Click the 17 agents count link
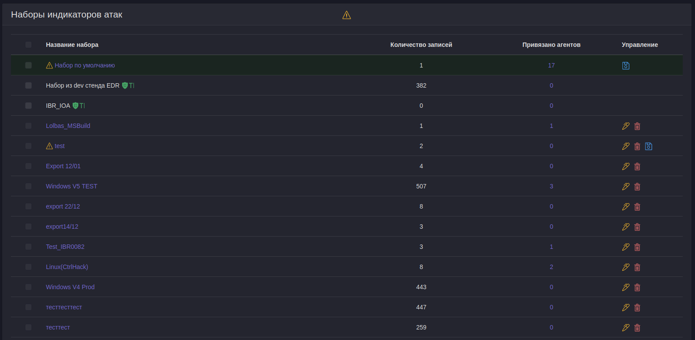This screenshot has width=695, height=340. pyautogui.click(x=551, y=65)
